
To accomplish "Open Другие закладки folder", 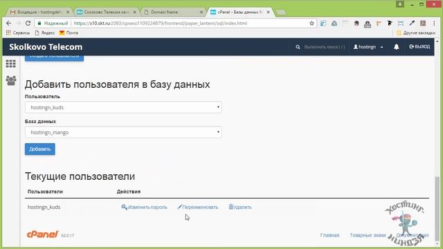I will (x=416, y=33).
